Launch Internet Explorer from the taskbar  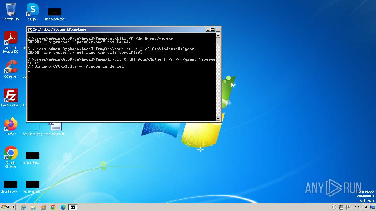[23, 207]
